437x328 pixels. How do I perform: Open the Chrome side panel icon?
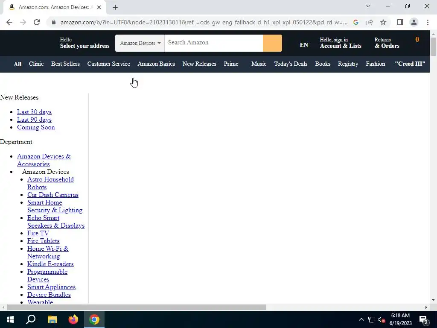point(400,22)
